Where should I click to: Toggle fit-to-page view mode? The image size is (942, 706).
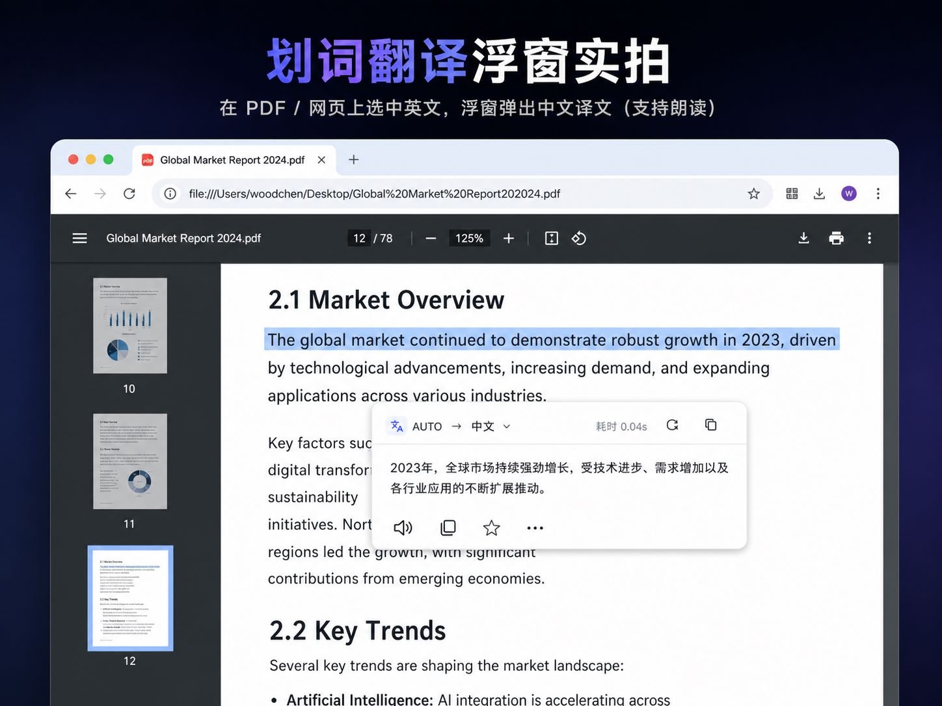(551, 238)
